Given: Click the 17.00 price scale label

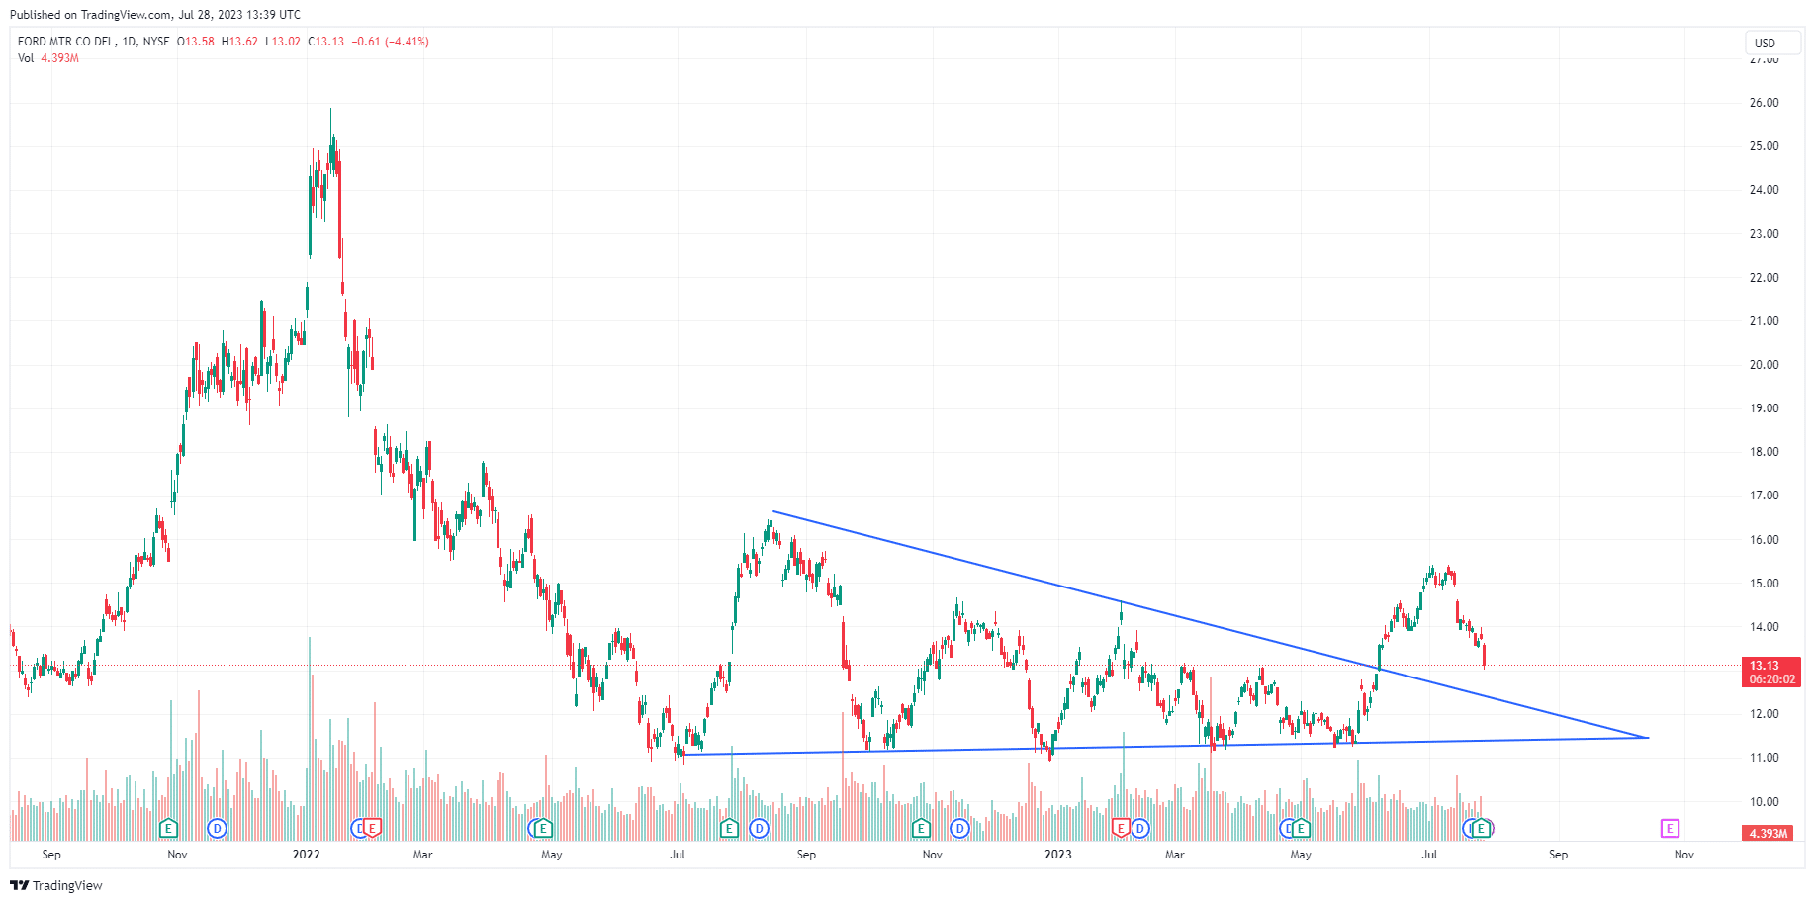Looking at the screenshot, I should click(x=1765, y=496).
